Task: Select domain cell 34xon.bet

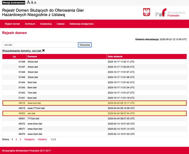Action: coord(33,67)
